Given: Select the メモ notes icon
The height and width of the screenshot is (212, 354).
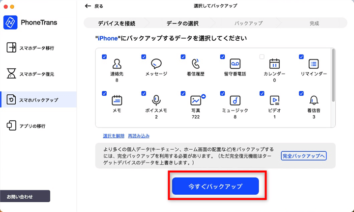Looking at the screenshot, I should [117, 101].
